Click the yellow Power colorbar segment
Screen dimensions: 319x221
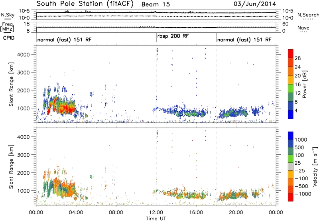click(x=291, y=80)
